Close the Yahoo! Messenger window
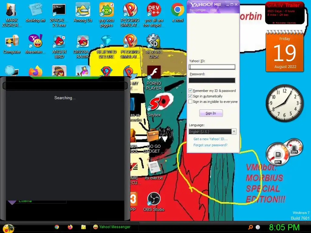311x233 pixels. point(236,4)
